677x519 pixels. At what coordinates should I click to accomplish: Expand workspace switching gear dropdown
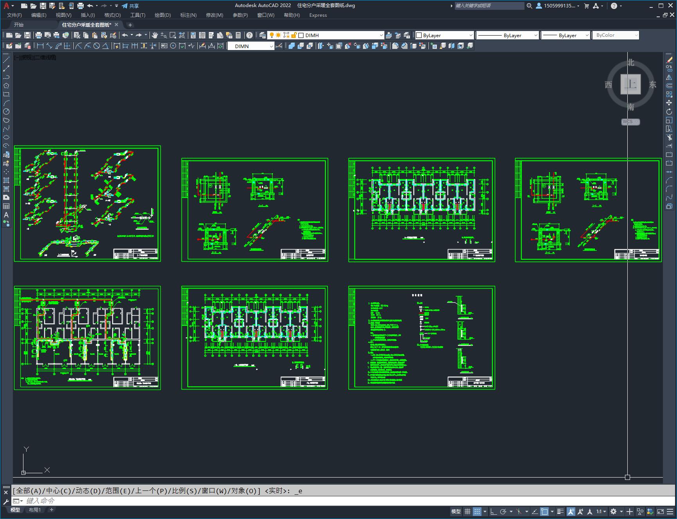coord(621,511)
